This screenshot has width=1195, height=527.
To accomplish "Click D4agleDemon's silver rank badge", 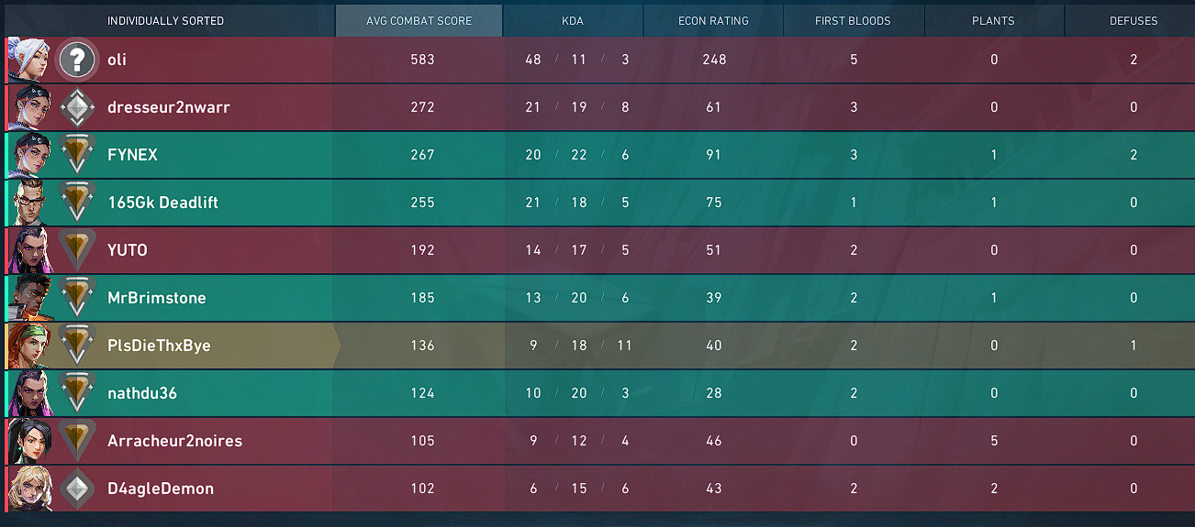I will click(x=77, y=489).
